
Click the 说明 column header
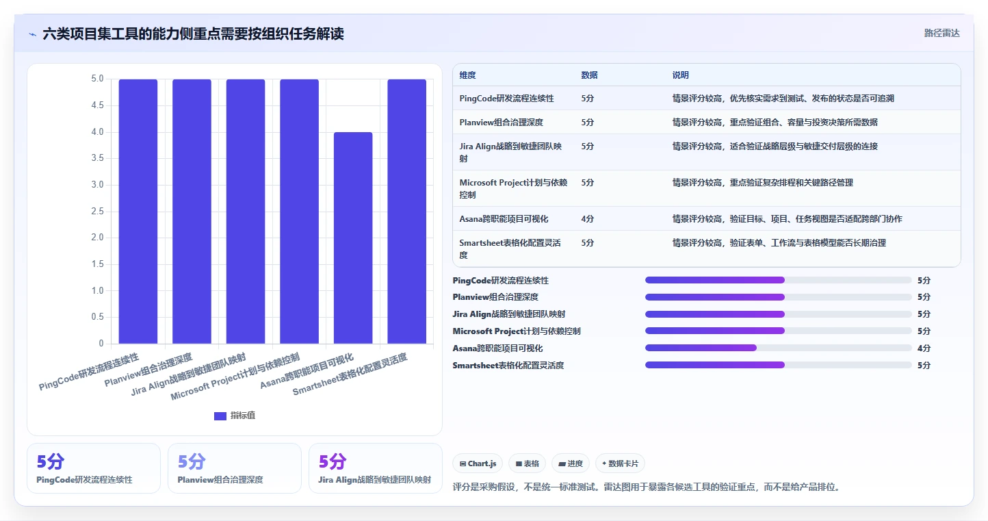click(681, 75)
